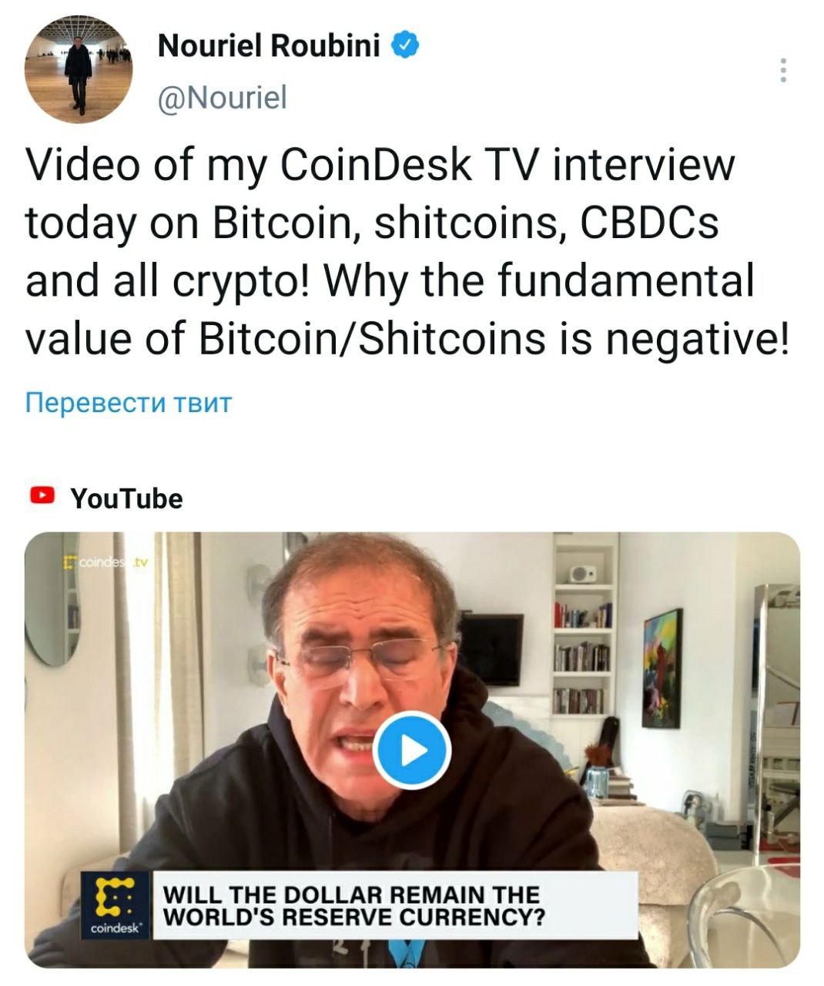Click 'Перевести твит' to translate tweet

(x=129, y=402)
